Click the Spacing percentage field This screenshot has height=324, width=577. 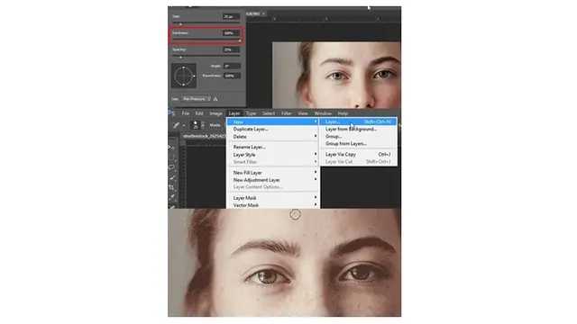pos(232,49)
